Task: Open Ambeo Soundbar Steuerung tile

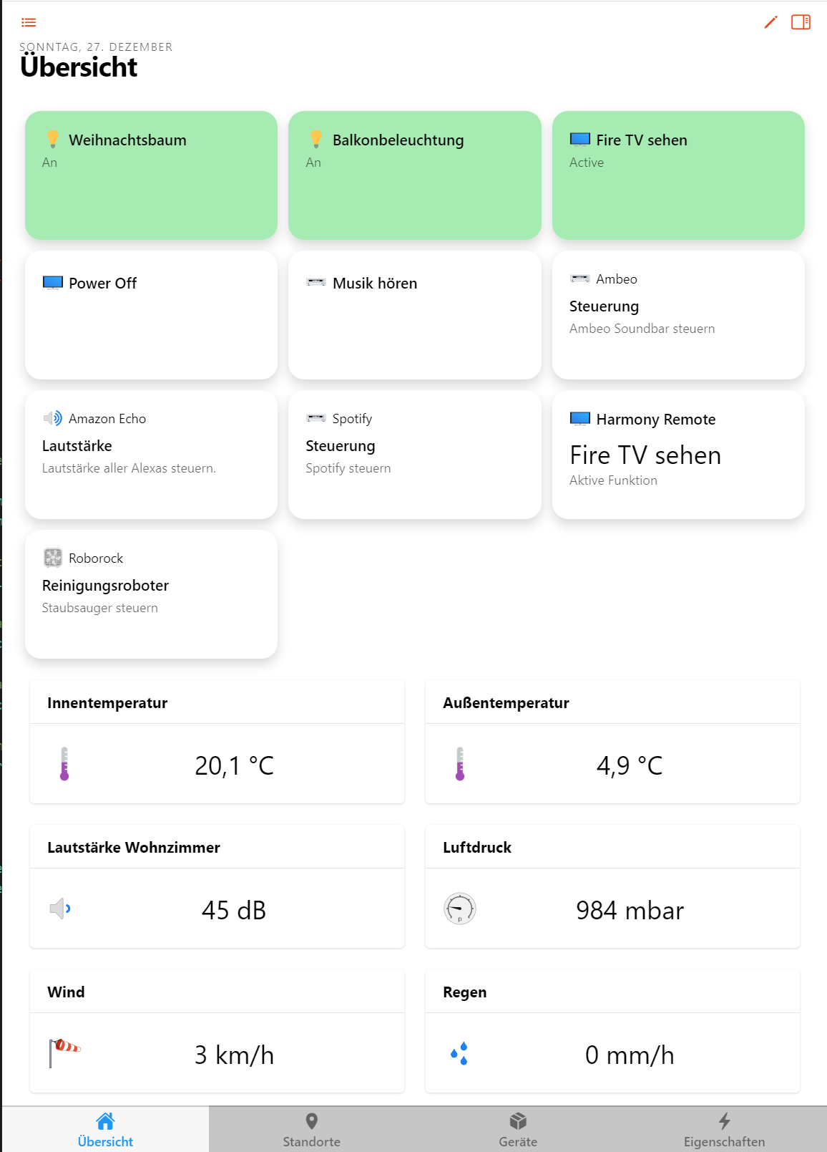Action: tap(678, 315)
